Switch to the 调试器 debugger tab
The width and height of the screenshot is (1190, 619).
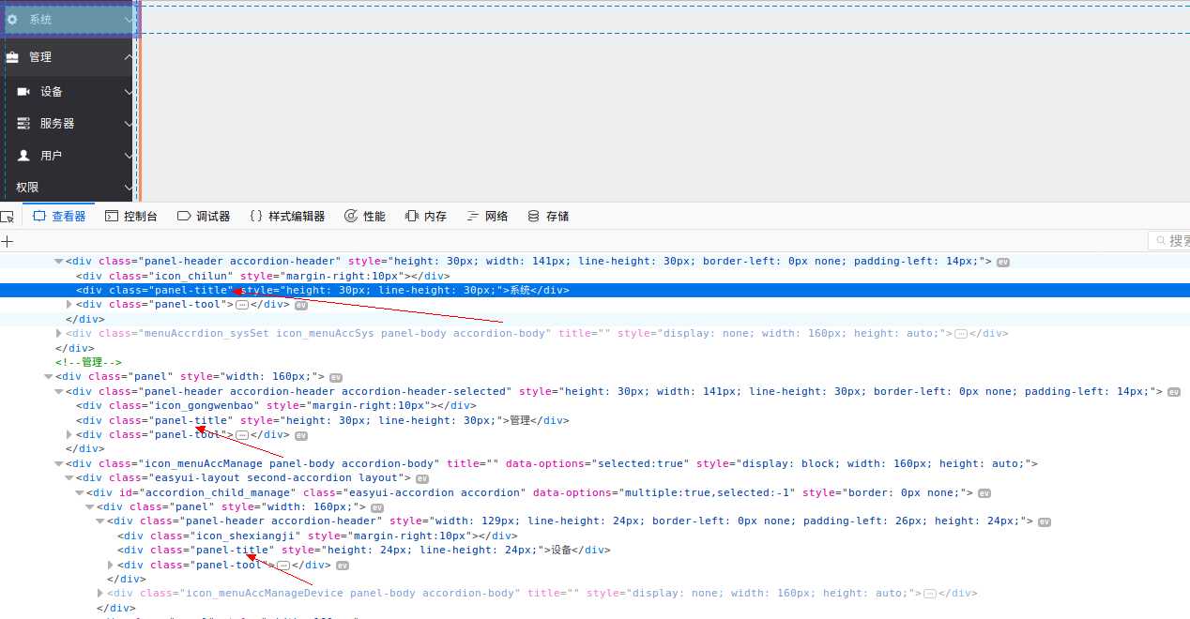pyautogui.click(x=204, y=217)
